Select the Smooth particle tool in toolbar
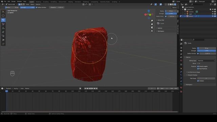The image size is (217, 122). (3, 24)
